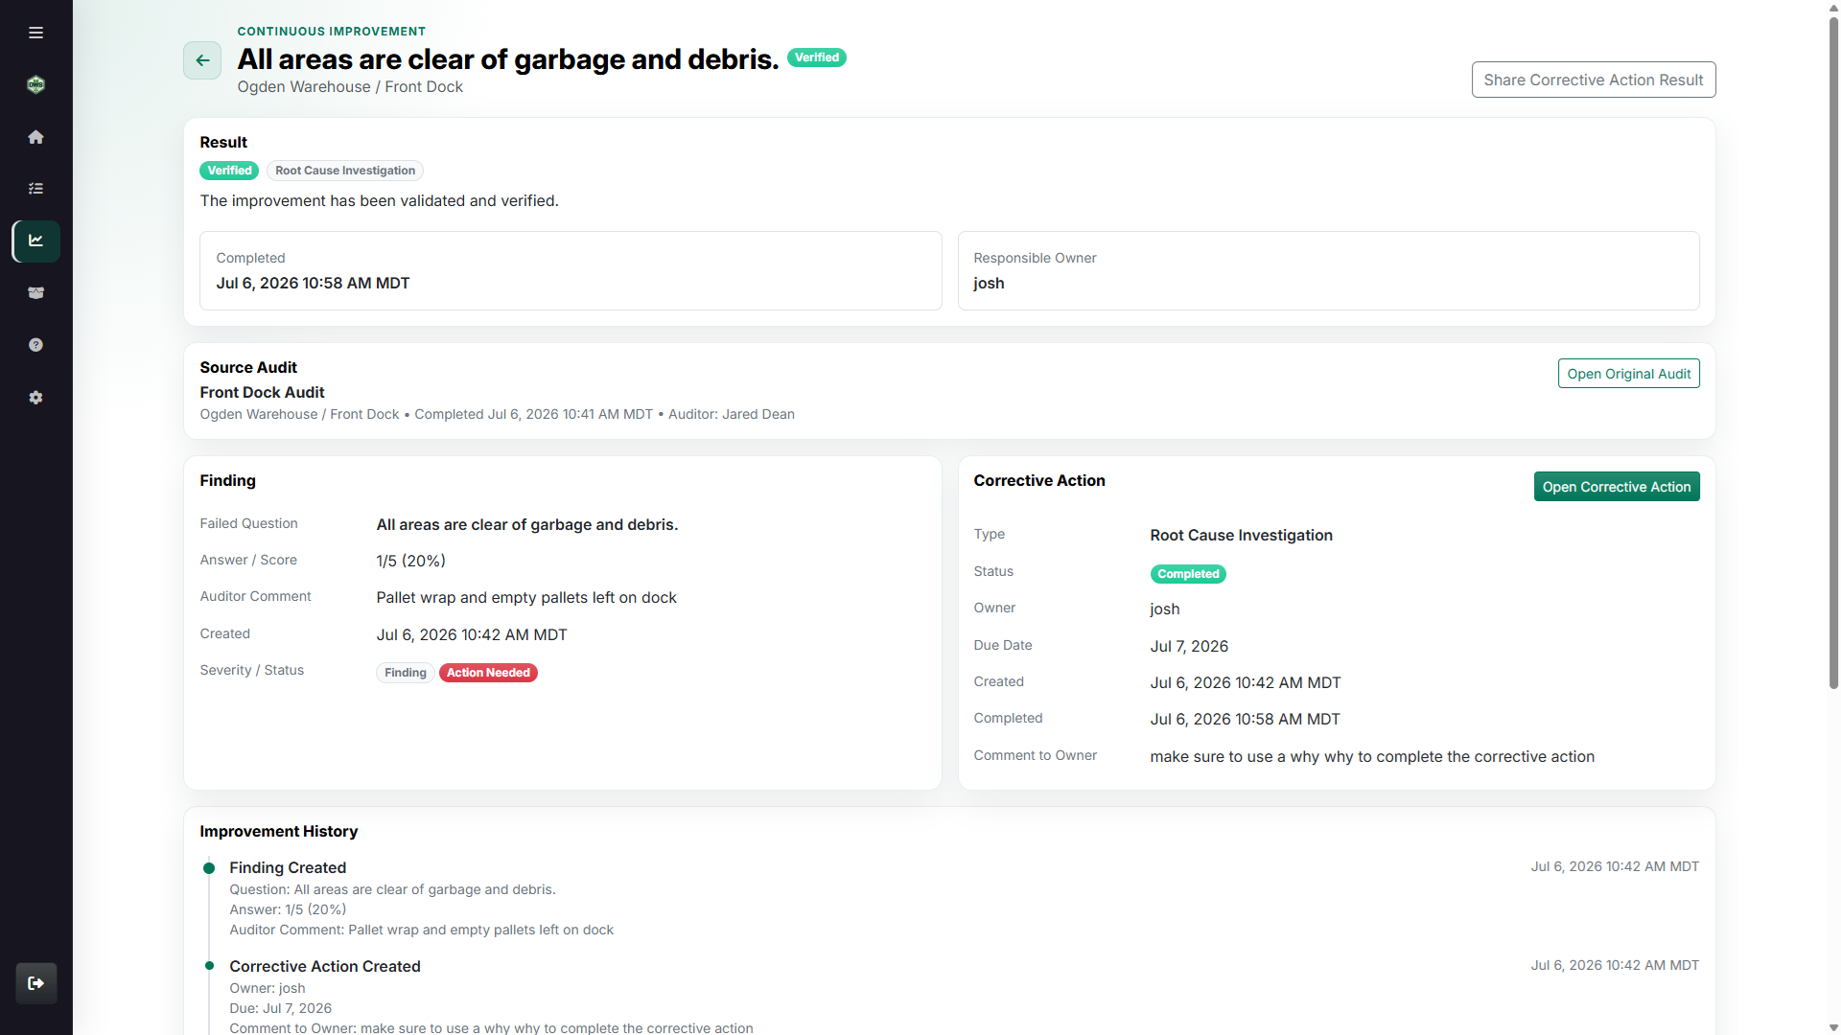Click 'Jul 6, 2026 10:58 AM MDT' in Result card
The image size is (1841, 1035).
(x=313, y=283)
